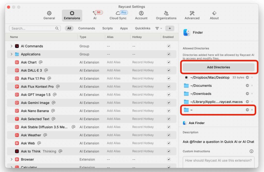Click the Ask Weather extension icon
264x172 pixels.
coord(17,135)
